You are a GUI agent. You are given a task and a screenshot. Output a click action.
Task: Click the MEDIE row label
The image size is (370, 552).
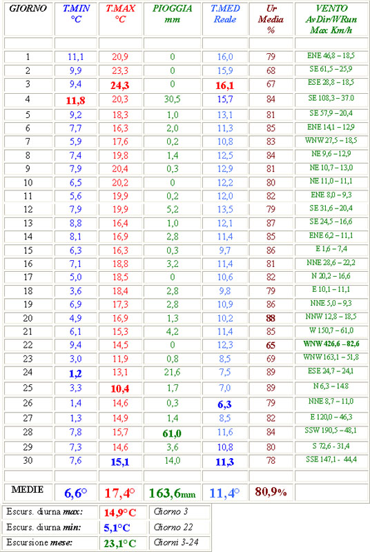(28, 490)
